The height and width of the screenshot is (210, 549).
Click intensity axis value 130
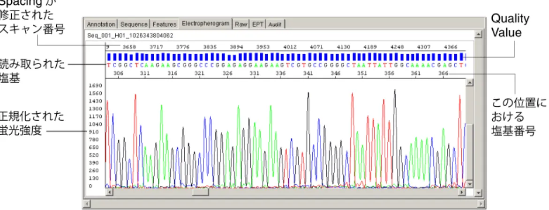point(95,178)
